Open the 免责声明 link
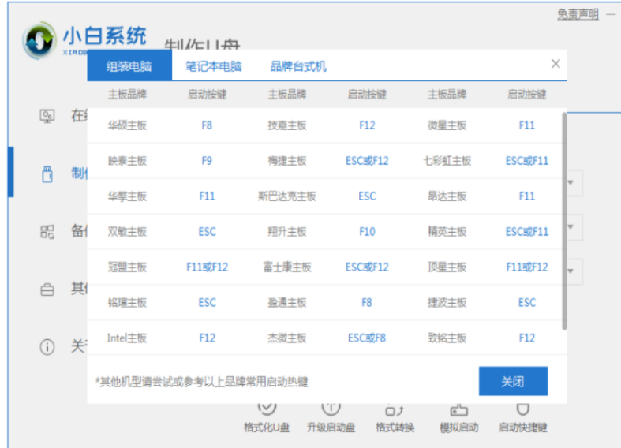The image size is (621, 448). 578,14
